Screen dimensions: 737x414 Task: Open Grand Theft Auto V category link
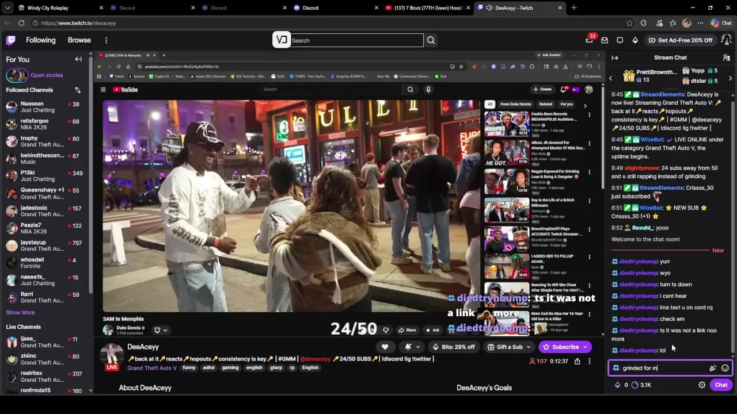tap(152, 368)
